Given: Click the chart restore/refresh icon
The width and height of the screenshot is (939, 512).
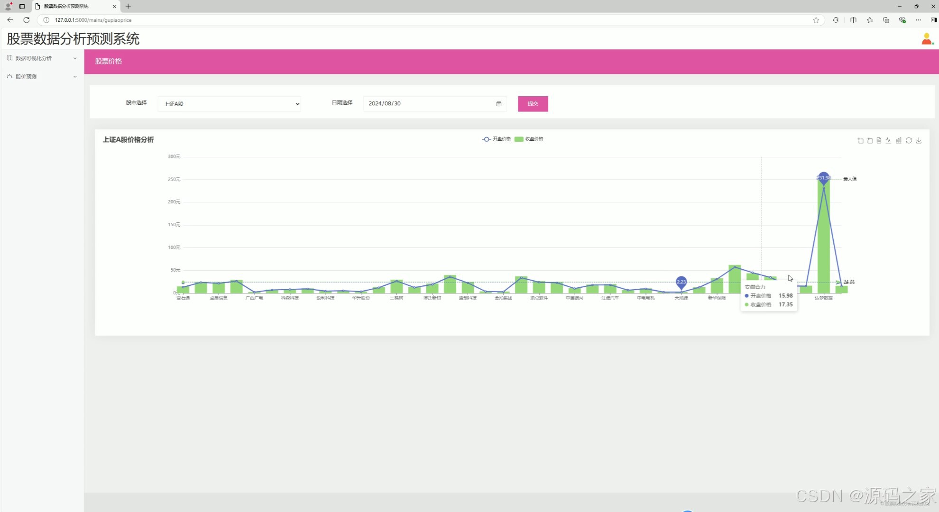Looking at the screenshot, I should [x=909, y=141].
